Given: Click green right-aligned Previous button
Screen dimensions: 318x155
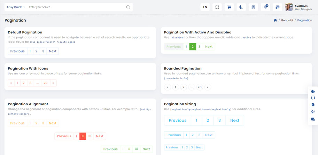Looking at the screenshot, I should click(x=110, y=149).
